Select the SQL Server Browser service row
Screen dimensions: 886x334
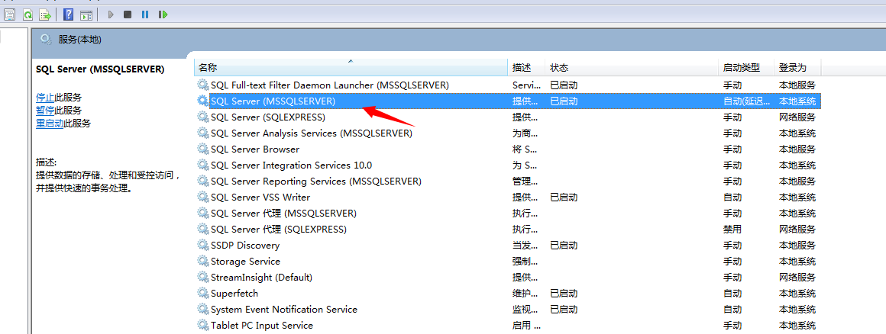(255, 149)
